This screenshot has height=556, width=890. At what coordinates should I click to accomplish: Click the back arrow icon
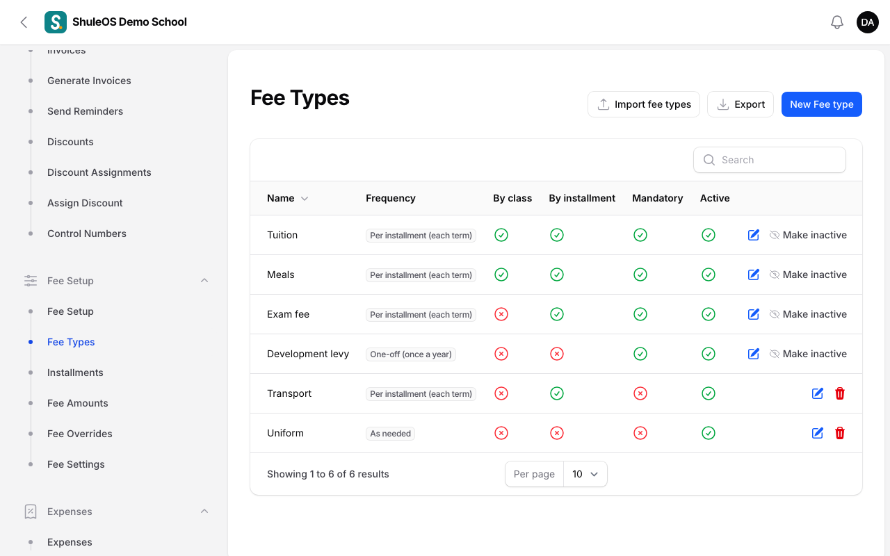pos(24,22)
